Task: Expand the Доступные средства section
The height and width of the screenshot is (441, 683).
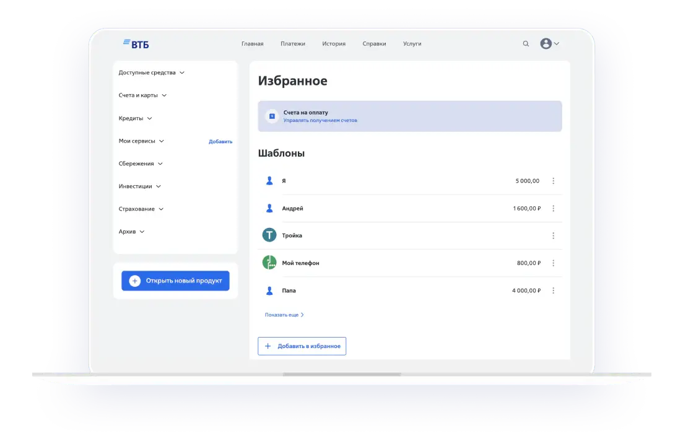Action: tap(152, 72)
